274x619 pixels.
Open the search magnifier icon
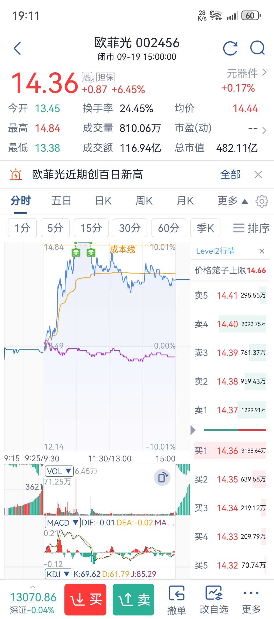coord(258,48)
